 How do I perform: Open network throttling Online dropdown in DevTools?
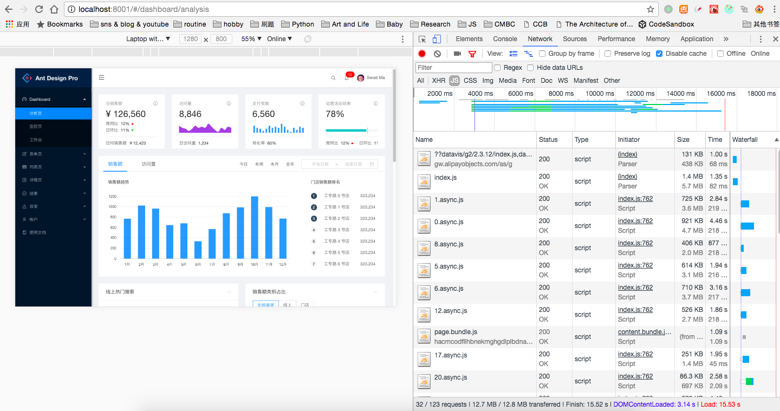(x=760, y=54)
